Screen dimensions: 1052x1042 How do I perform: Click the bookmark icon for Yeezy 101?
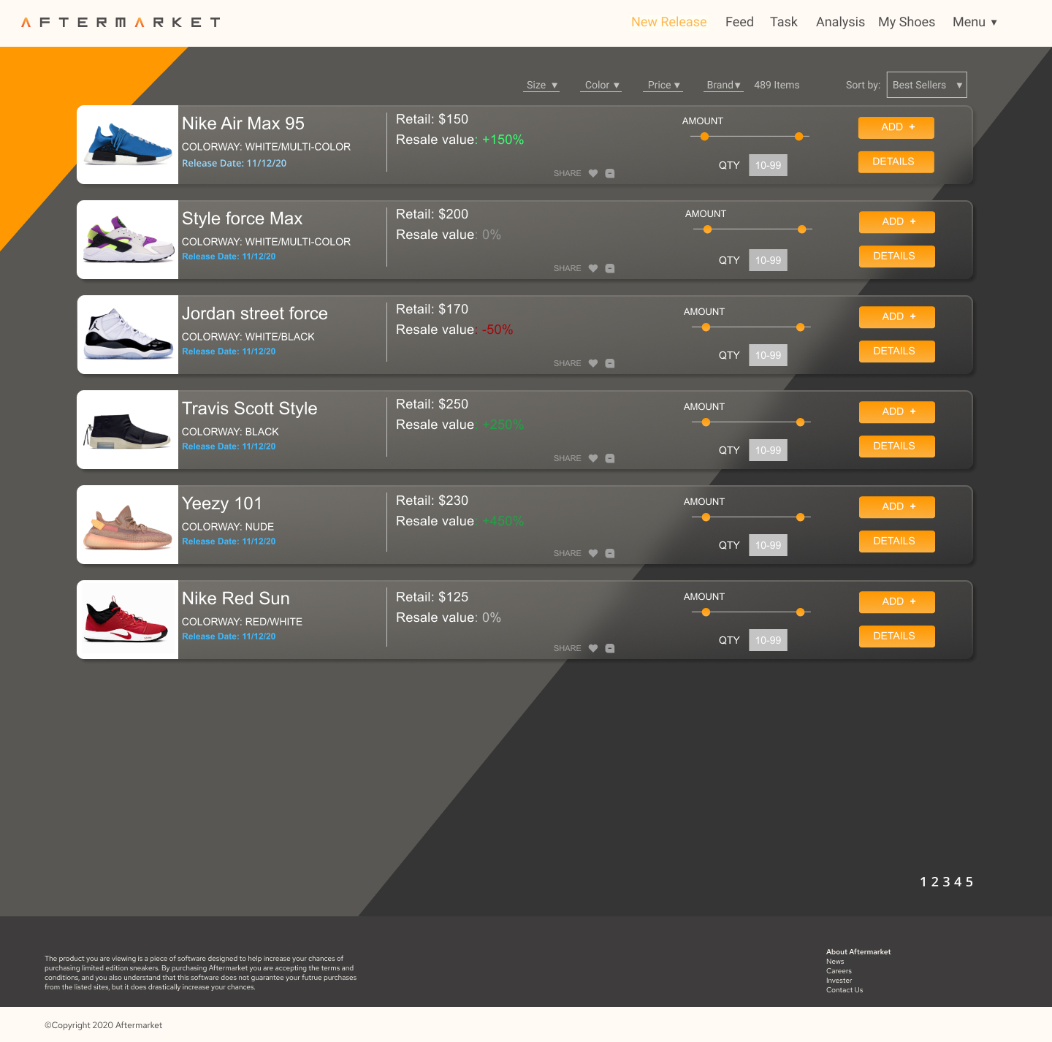point(610,553)
